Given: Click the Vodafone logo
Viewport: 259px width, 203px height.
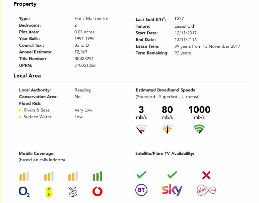Looking at the screenshot, I should (97, 191).
